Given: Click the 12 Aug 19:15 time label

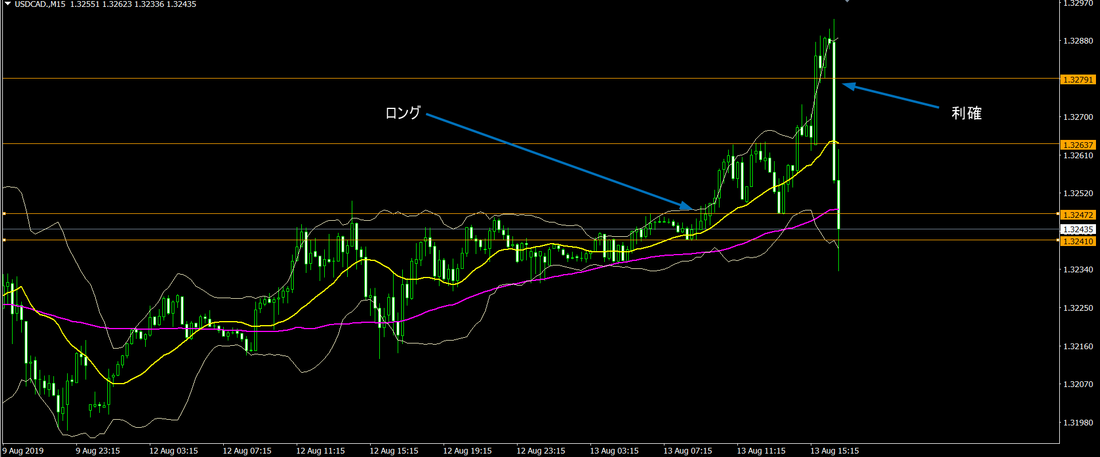Looking at the screenshot, I should pos(468,451).
